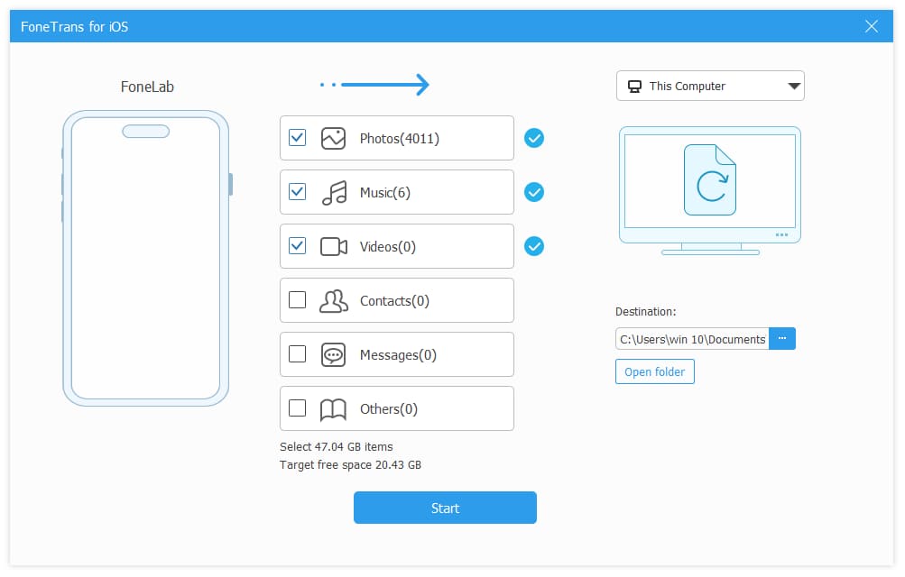Click the FoneLab phone illustration
The height and width of the screenshot is (577, 905).
[146, 258]
